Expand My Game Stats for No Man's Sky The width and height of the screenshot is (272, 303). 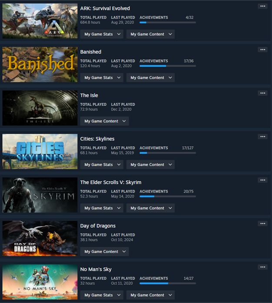tap(102, 295)
